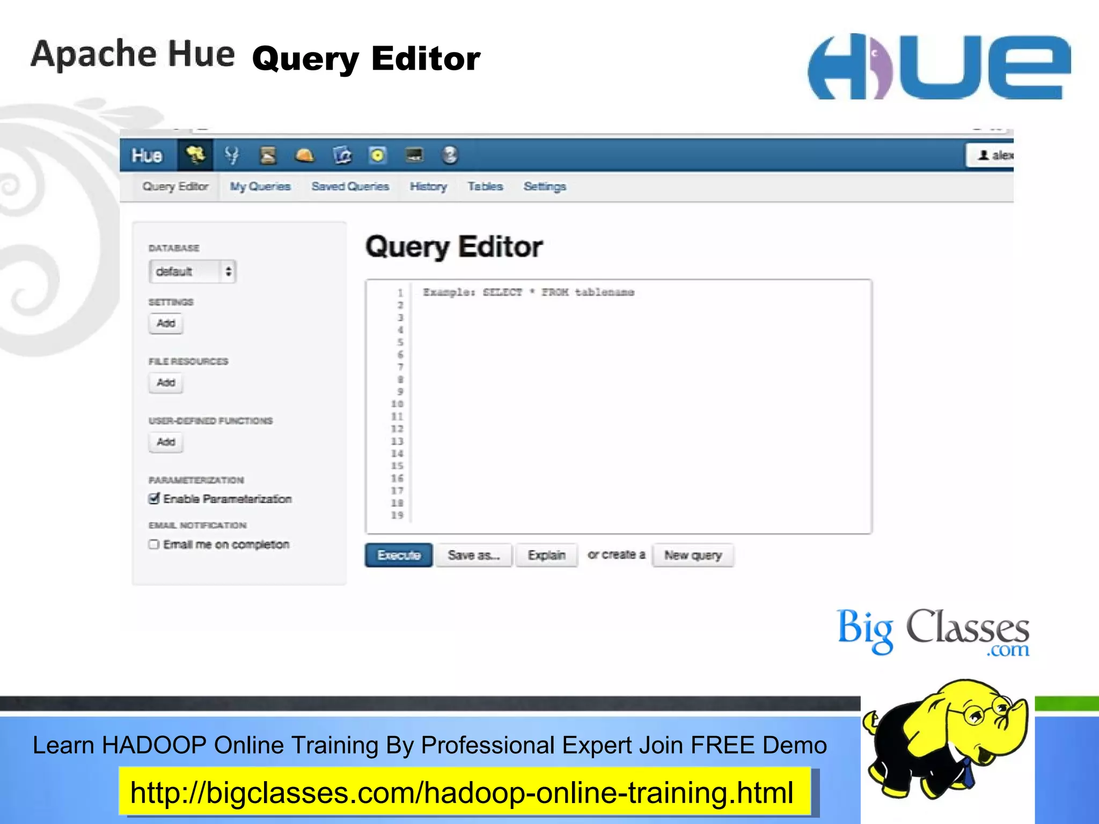Click the Explain button
Viewport: 1099px width, 824px height.
pos(546,555)
